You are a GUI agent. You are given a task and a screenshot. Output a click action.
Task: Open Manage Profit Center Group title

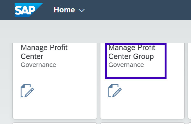[132, 52]
